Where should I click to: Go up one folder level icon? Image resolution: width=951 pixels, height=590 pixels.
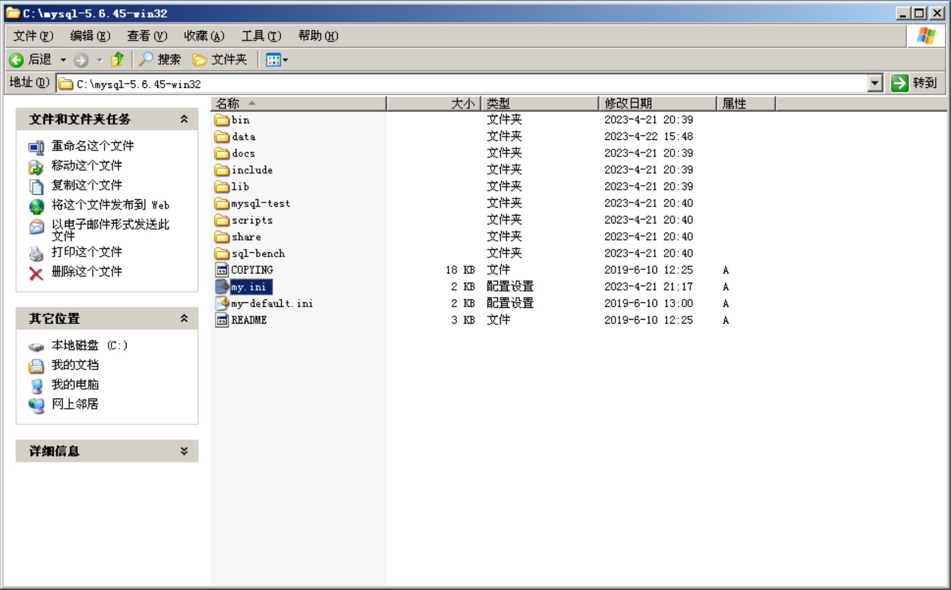pyautogui.click(x=118, y=59)
